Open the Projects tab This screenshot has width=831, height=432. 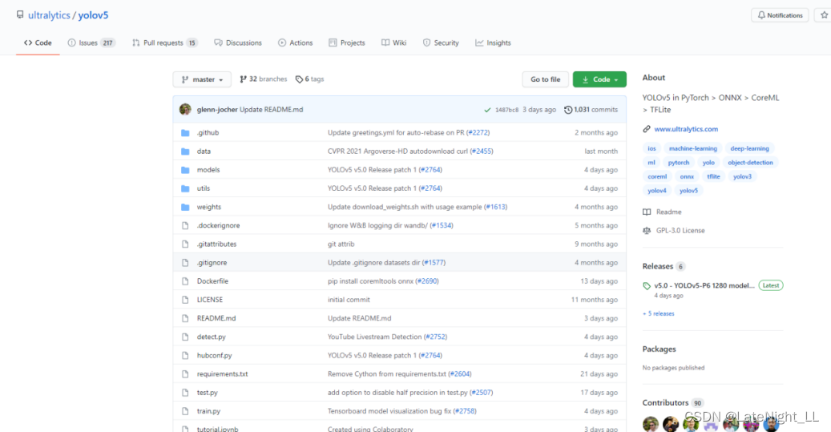[x=347, y=43]
